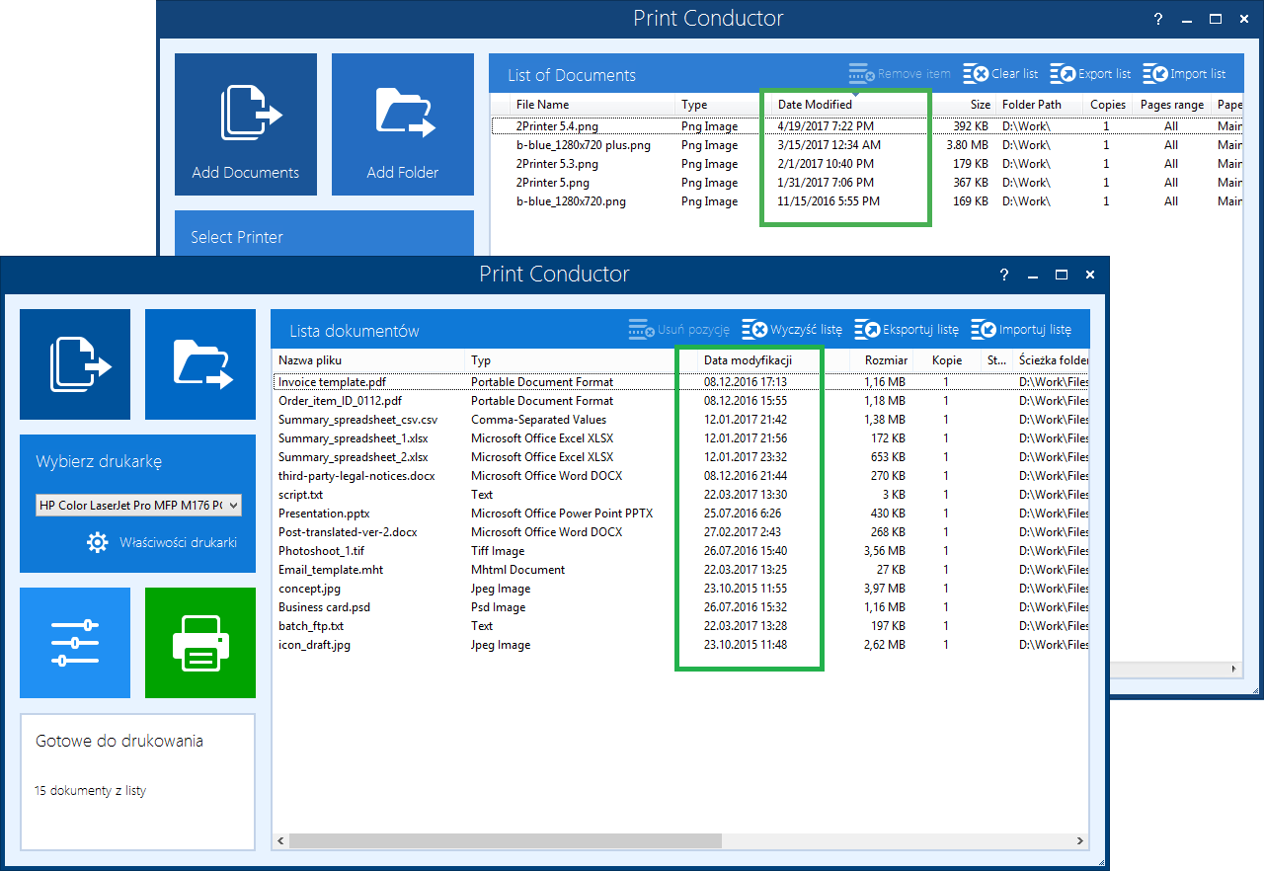Select Summary_spreadsheet_2.xlsx row
This screenshot has height=871, width=1264.
tap(681, 457)
